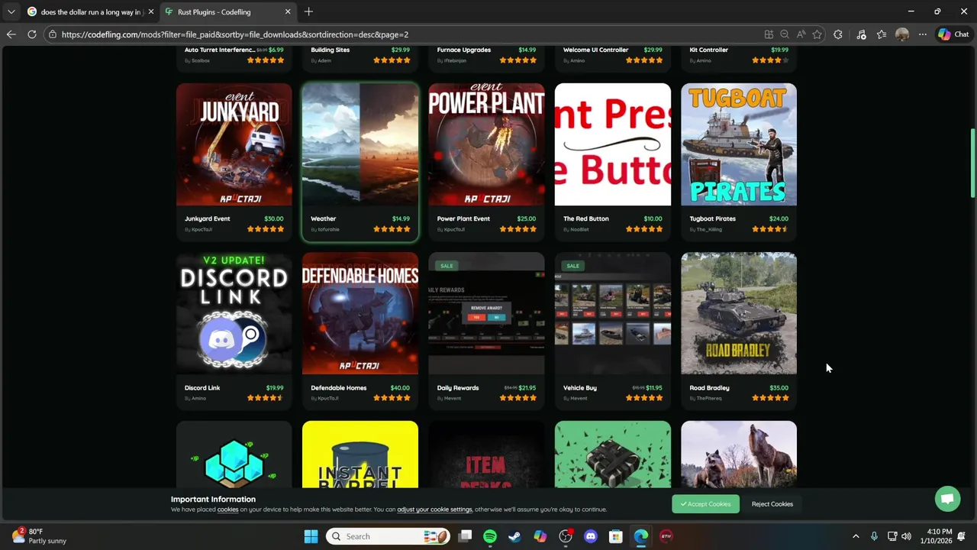Open the Windows Start menu
The height and width of the screenshot is (550, 977).
click(x=311, y=536)
